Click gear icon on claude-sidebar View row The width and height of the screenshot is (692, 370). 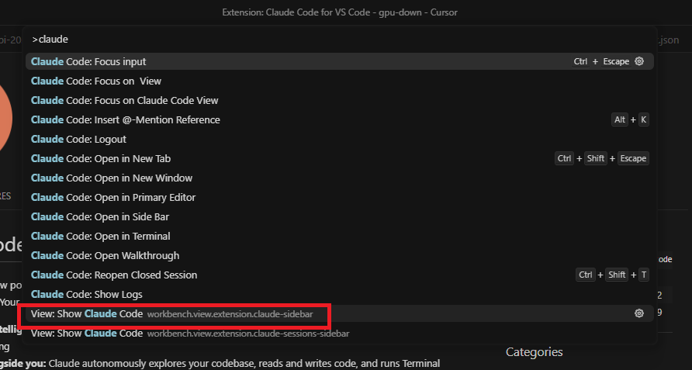(639, 313)
